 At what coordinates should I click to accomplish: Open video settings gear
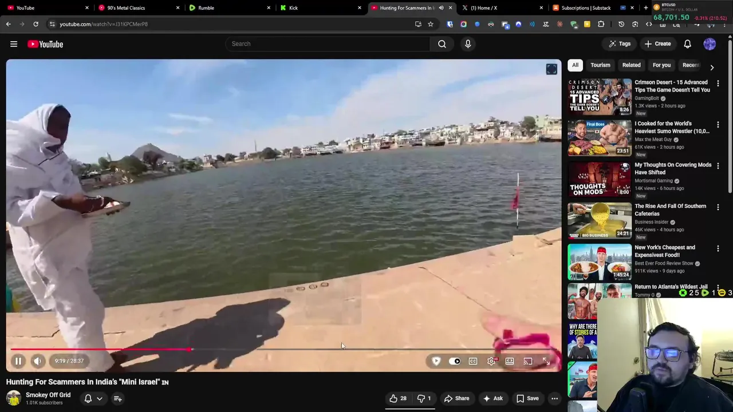491,361
